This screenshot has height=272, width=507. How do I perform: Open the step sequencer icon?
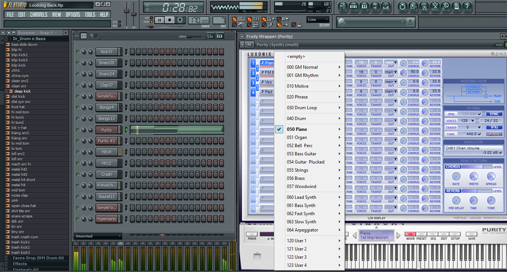pyautogui.click(x=353, y=6)
